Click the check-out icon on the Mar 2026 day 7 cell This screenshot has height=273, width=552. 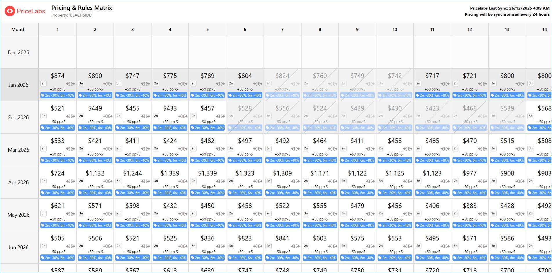point(297,149)
